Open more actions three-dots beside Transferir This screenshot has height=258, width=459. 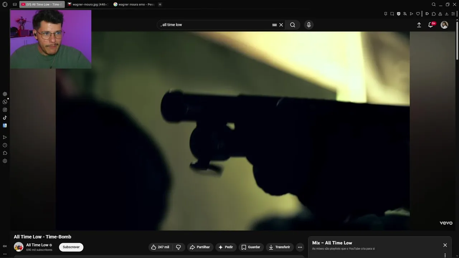300,247
